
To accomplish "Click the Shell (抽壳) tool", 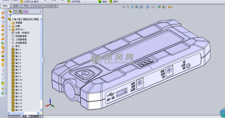I will click(102, 2).
